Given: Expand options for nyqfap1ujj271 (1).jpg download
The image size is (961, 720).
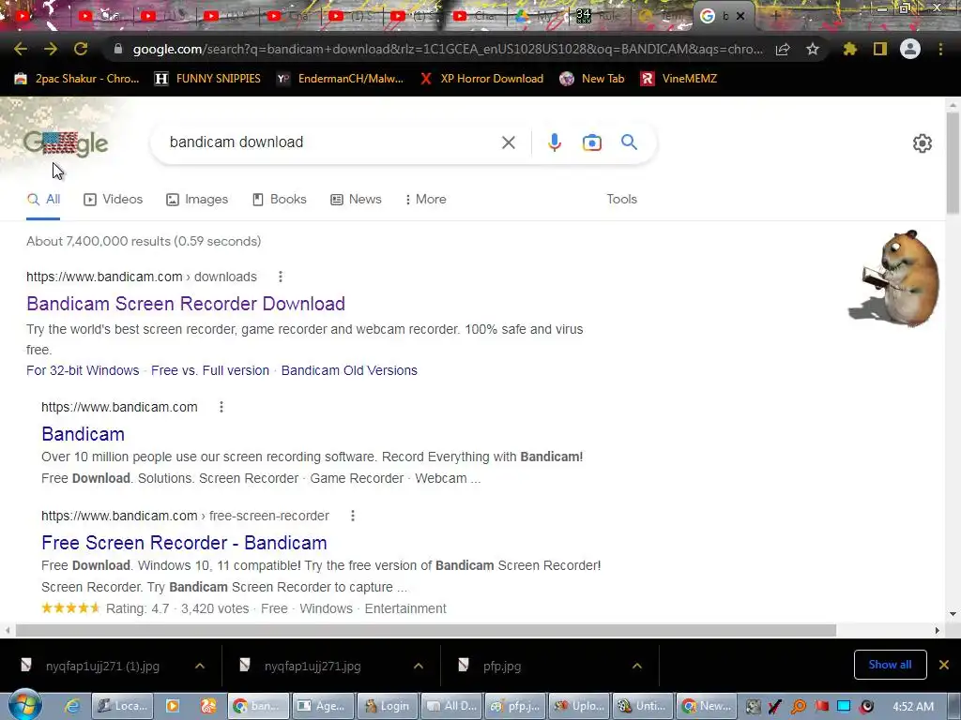Looking at the screenshot, I should coord(200,667).
